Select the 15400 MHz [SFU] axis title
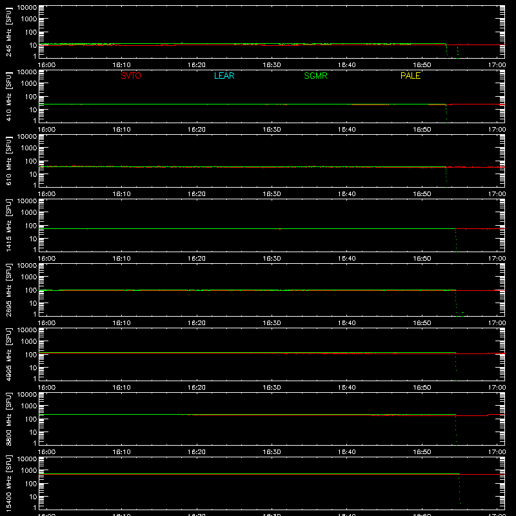The image size is (516, 516). [9, 483]
